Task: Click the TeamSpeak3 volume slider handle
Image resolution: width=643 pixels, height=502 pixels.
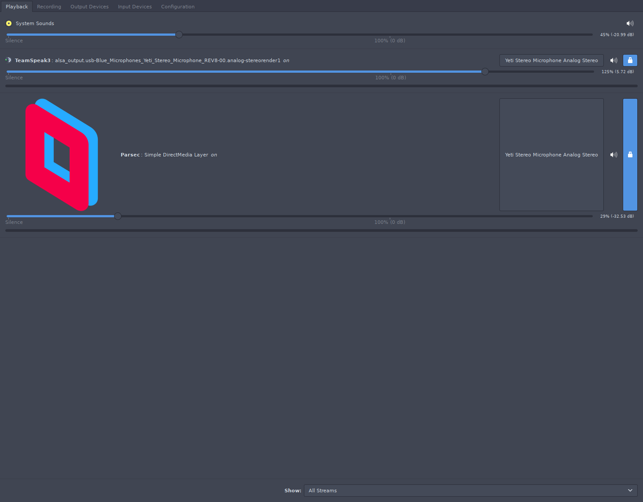Action: coord(485,71)
